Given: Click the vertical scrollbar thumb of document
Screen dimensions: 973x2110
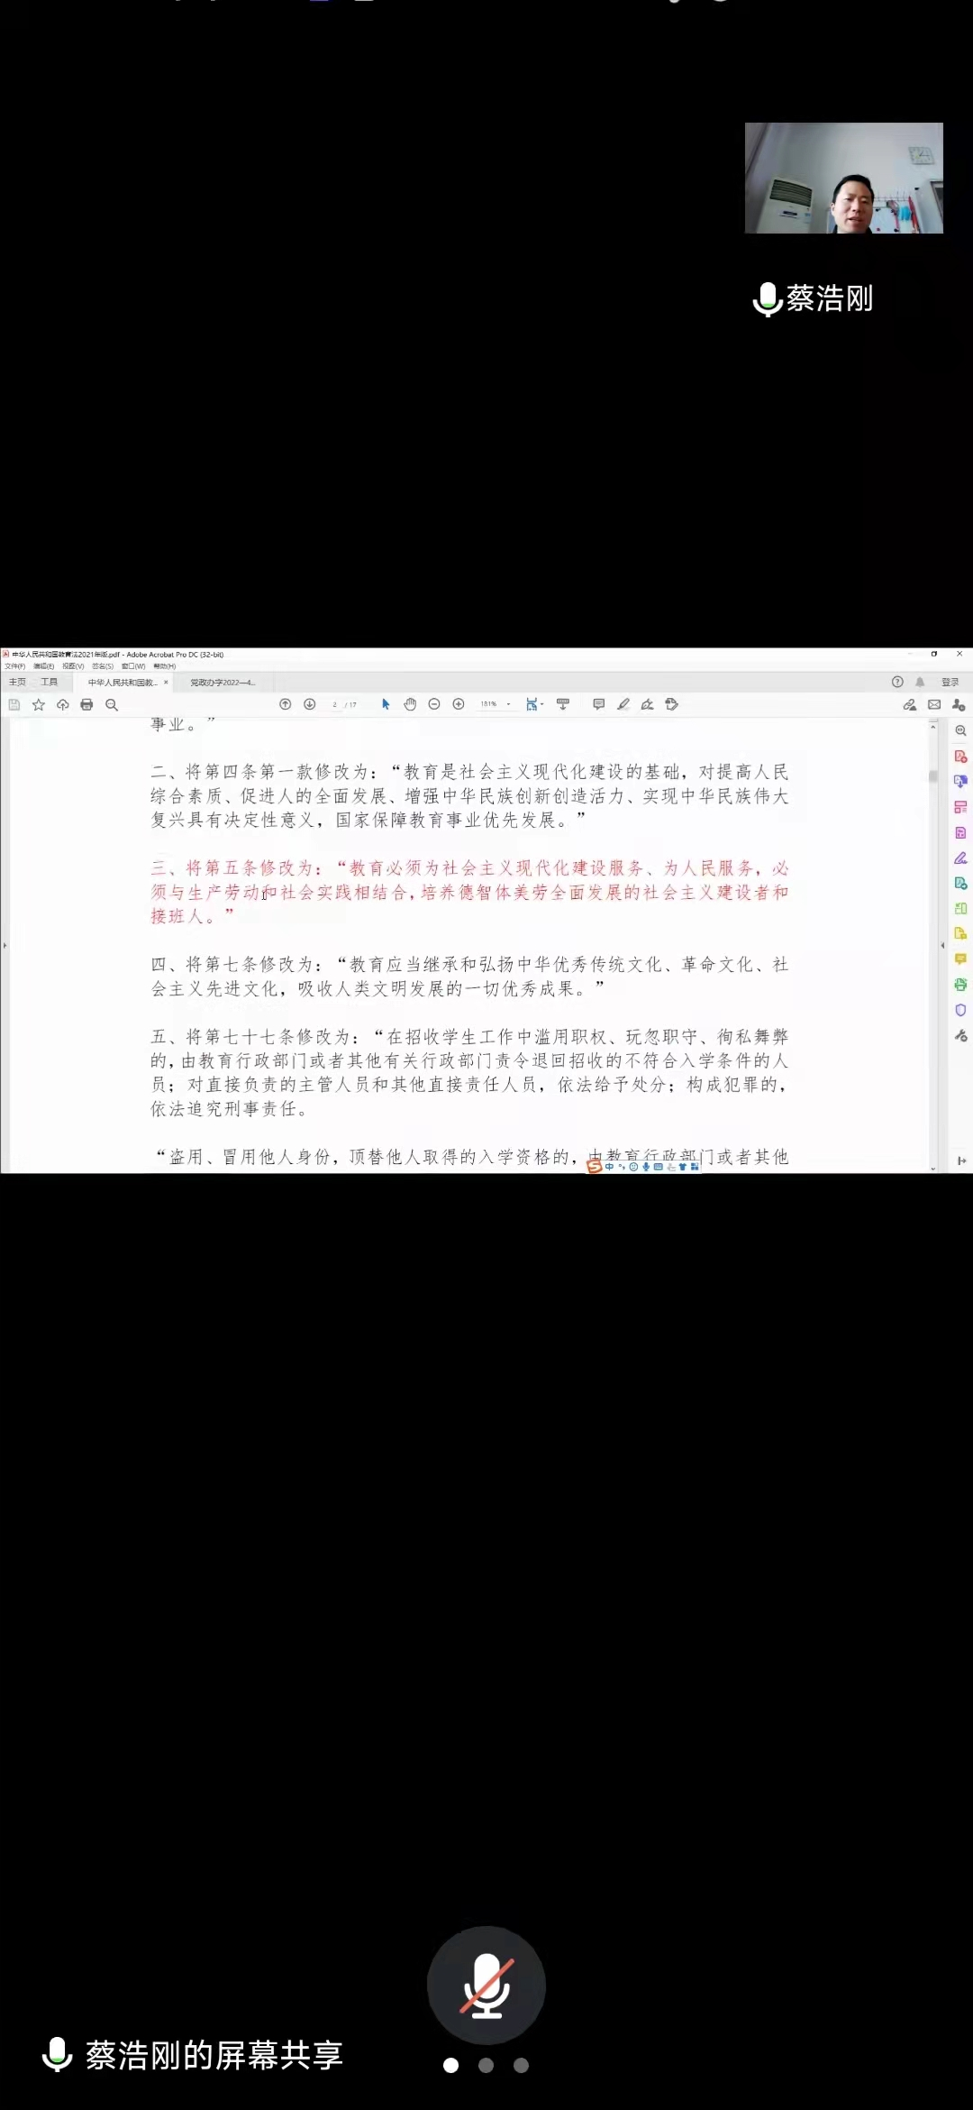Looking at the screenshot, I should click(x=932, y=775).
